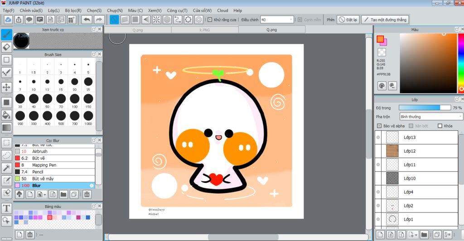
Task: Click the cloud save icon in toolbar
Action: pyautogui.click(x=8, y=20)
